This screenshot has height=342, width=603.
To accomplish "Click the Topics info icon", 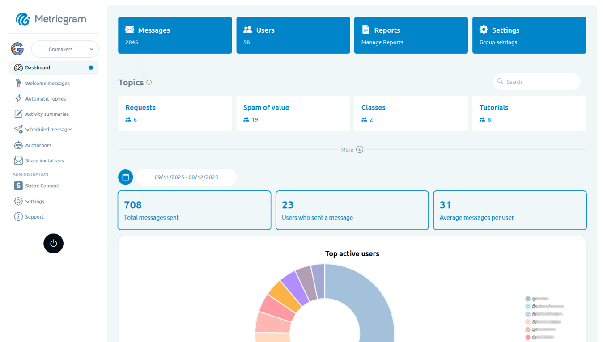I will pyautogui.click(x=148, y=82).
